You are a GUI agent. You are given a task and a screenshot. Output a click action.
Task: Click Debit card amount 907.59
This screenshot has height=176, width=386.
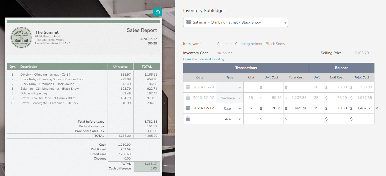click(x=126, y=149)
